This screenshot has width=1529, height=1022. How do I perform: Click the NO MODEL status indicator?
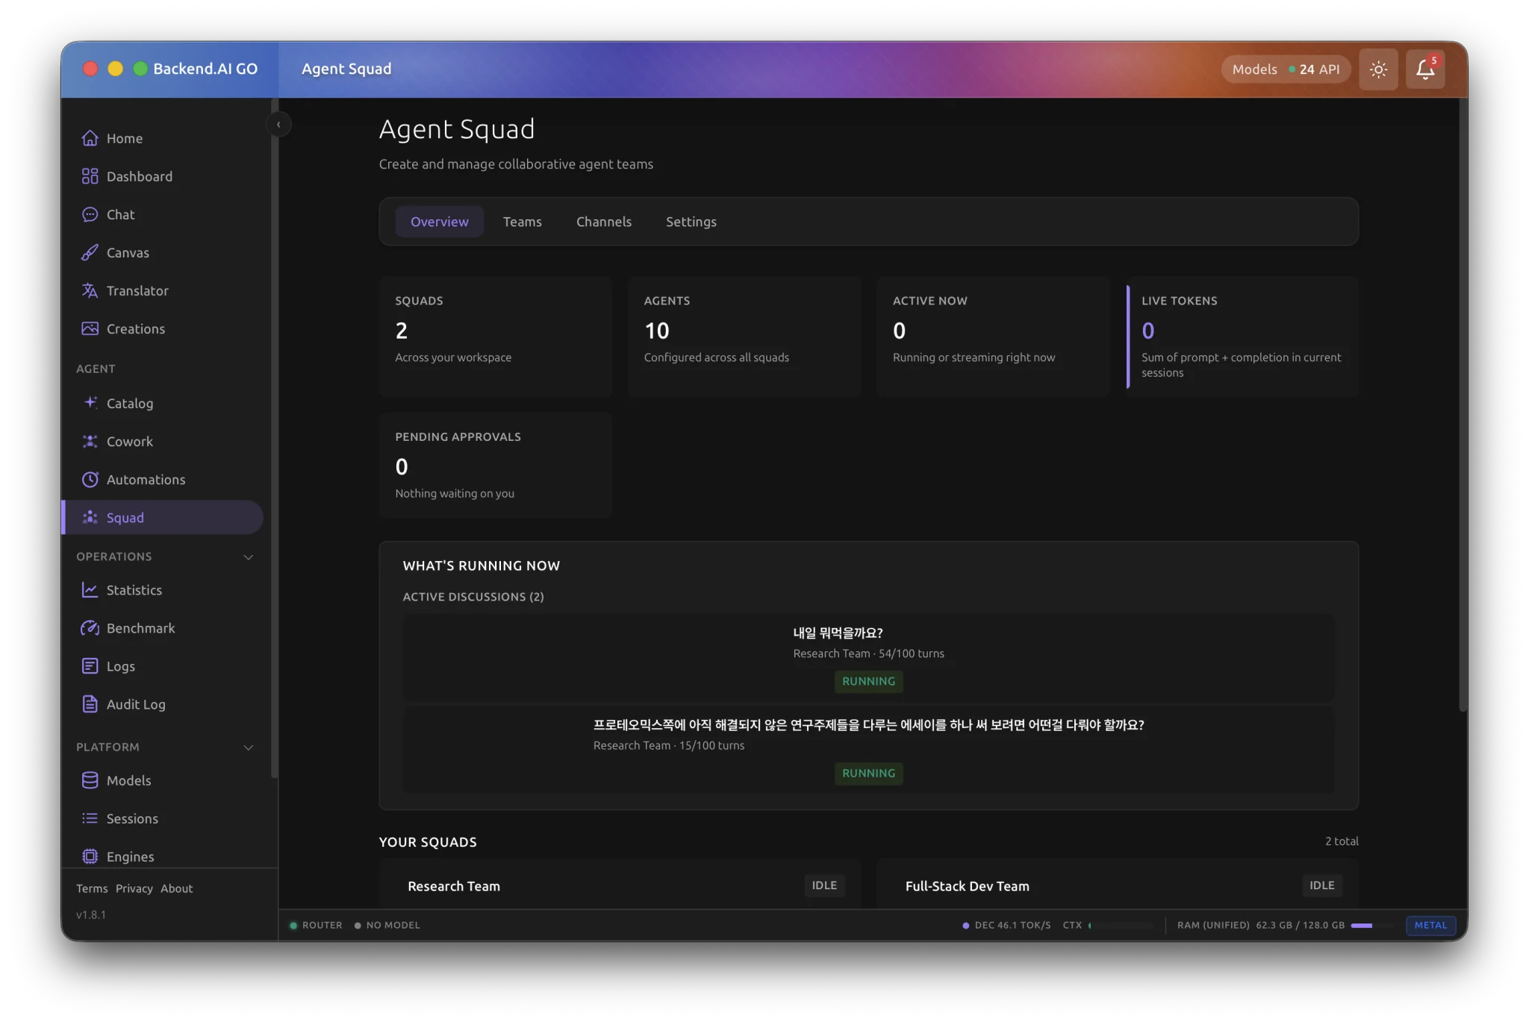(x=387, y=925)
